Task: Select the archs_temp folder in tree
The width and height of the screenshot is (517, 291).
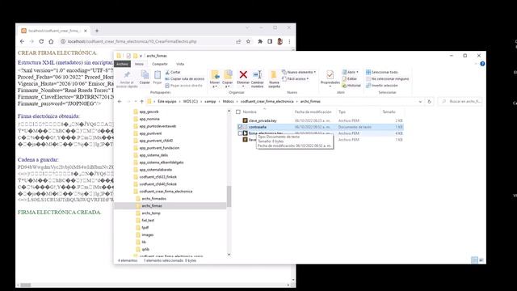Action: coord(151,213)
